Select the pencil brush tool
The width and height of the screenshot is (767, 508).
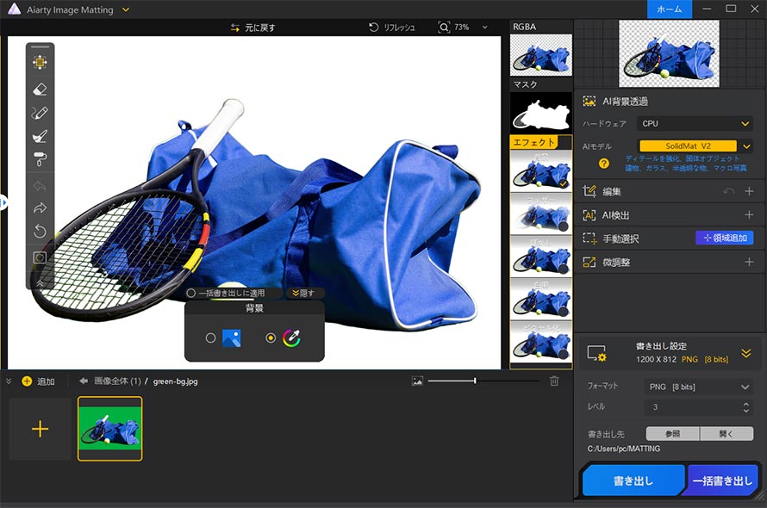pos(40,113)
